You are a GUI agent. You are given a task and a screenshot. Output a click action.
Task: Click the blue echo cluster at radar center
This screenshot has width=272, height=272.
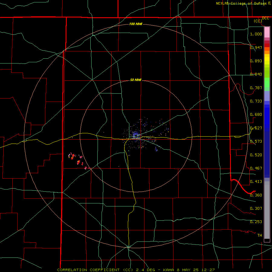click(x=136, y=135)
